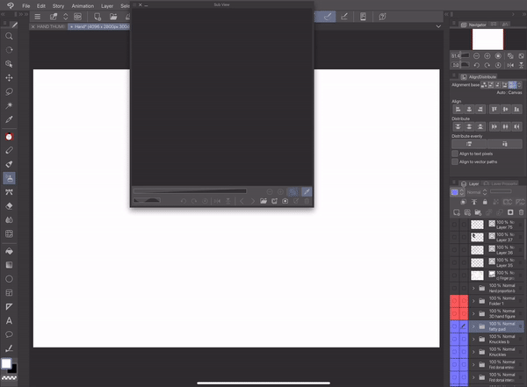
Task: Toggle visibility of Layer 75
Action: [454, 224]
